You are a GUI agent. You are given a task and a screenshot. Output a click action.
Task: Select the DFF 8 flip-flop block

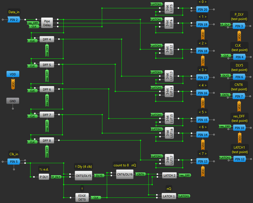click(47, 140)
